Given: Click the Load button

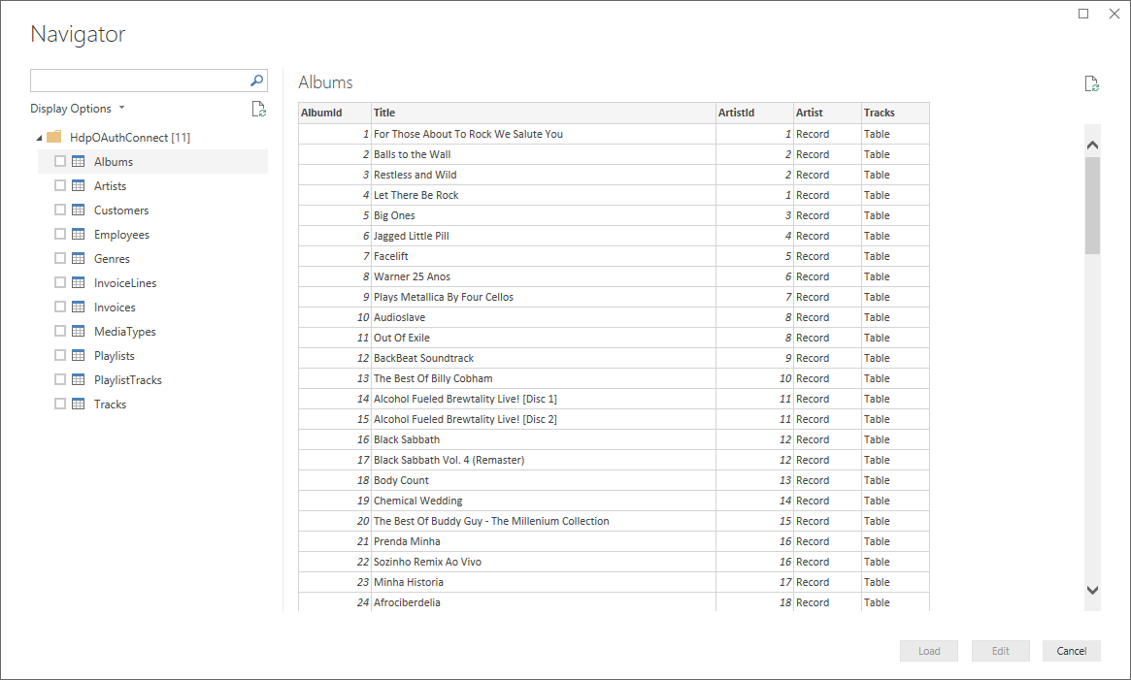Looking at the screenshot, I should coord(929,651).
